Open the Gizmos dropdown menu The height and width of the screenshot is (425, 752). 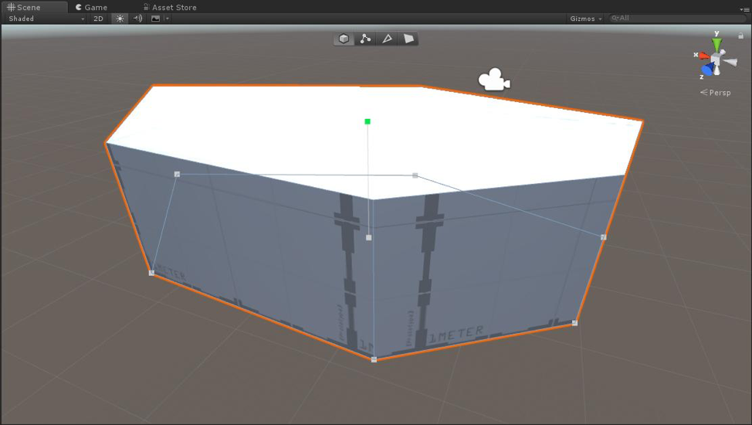coord(586,19)
